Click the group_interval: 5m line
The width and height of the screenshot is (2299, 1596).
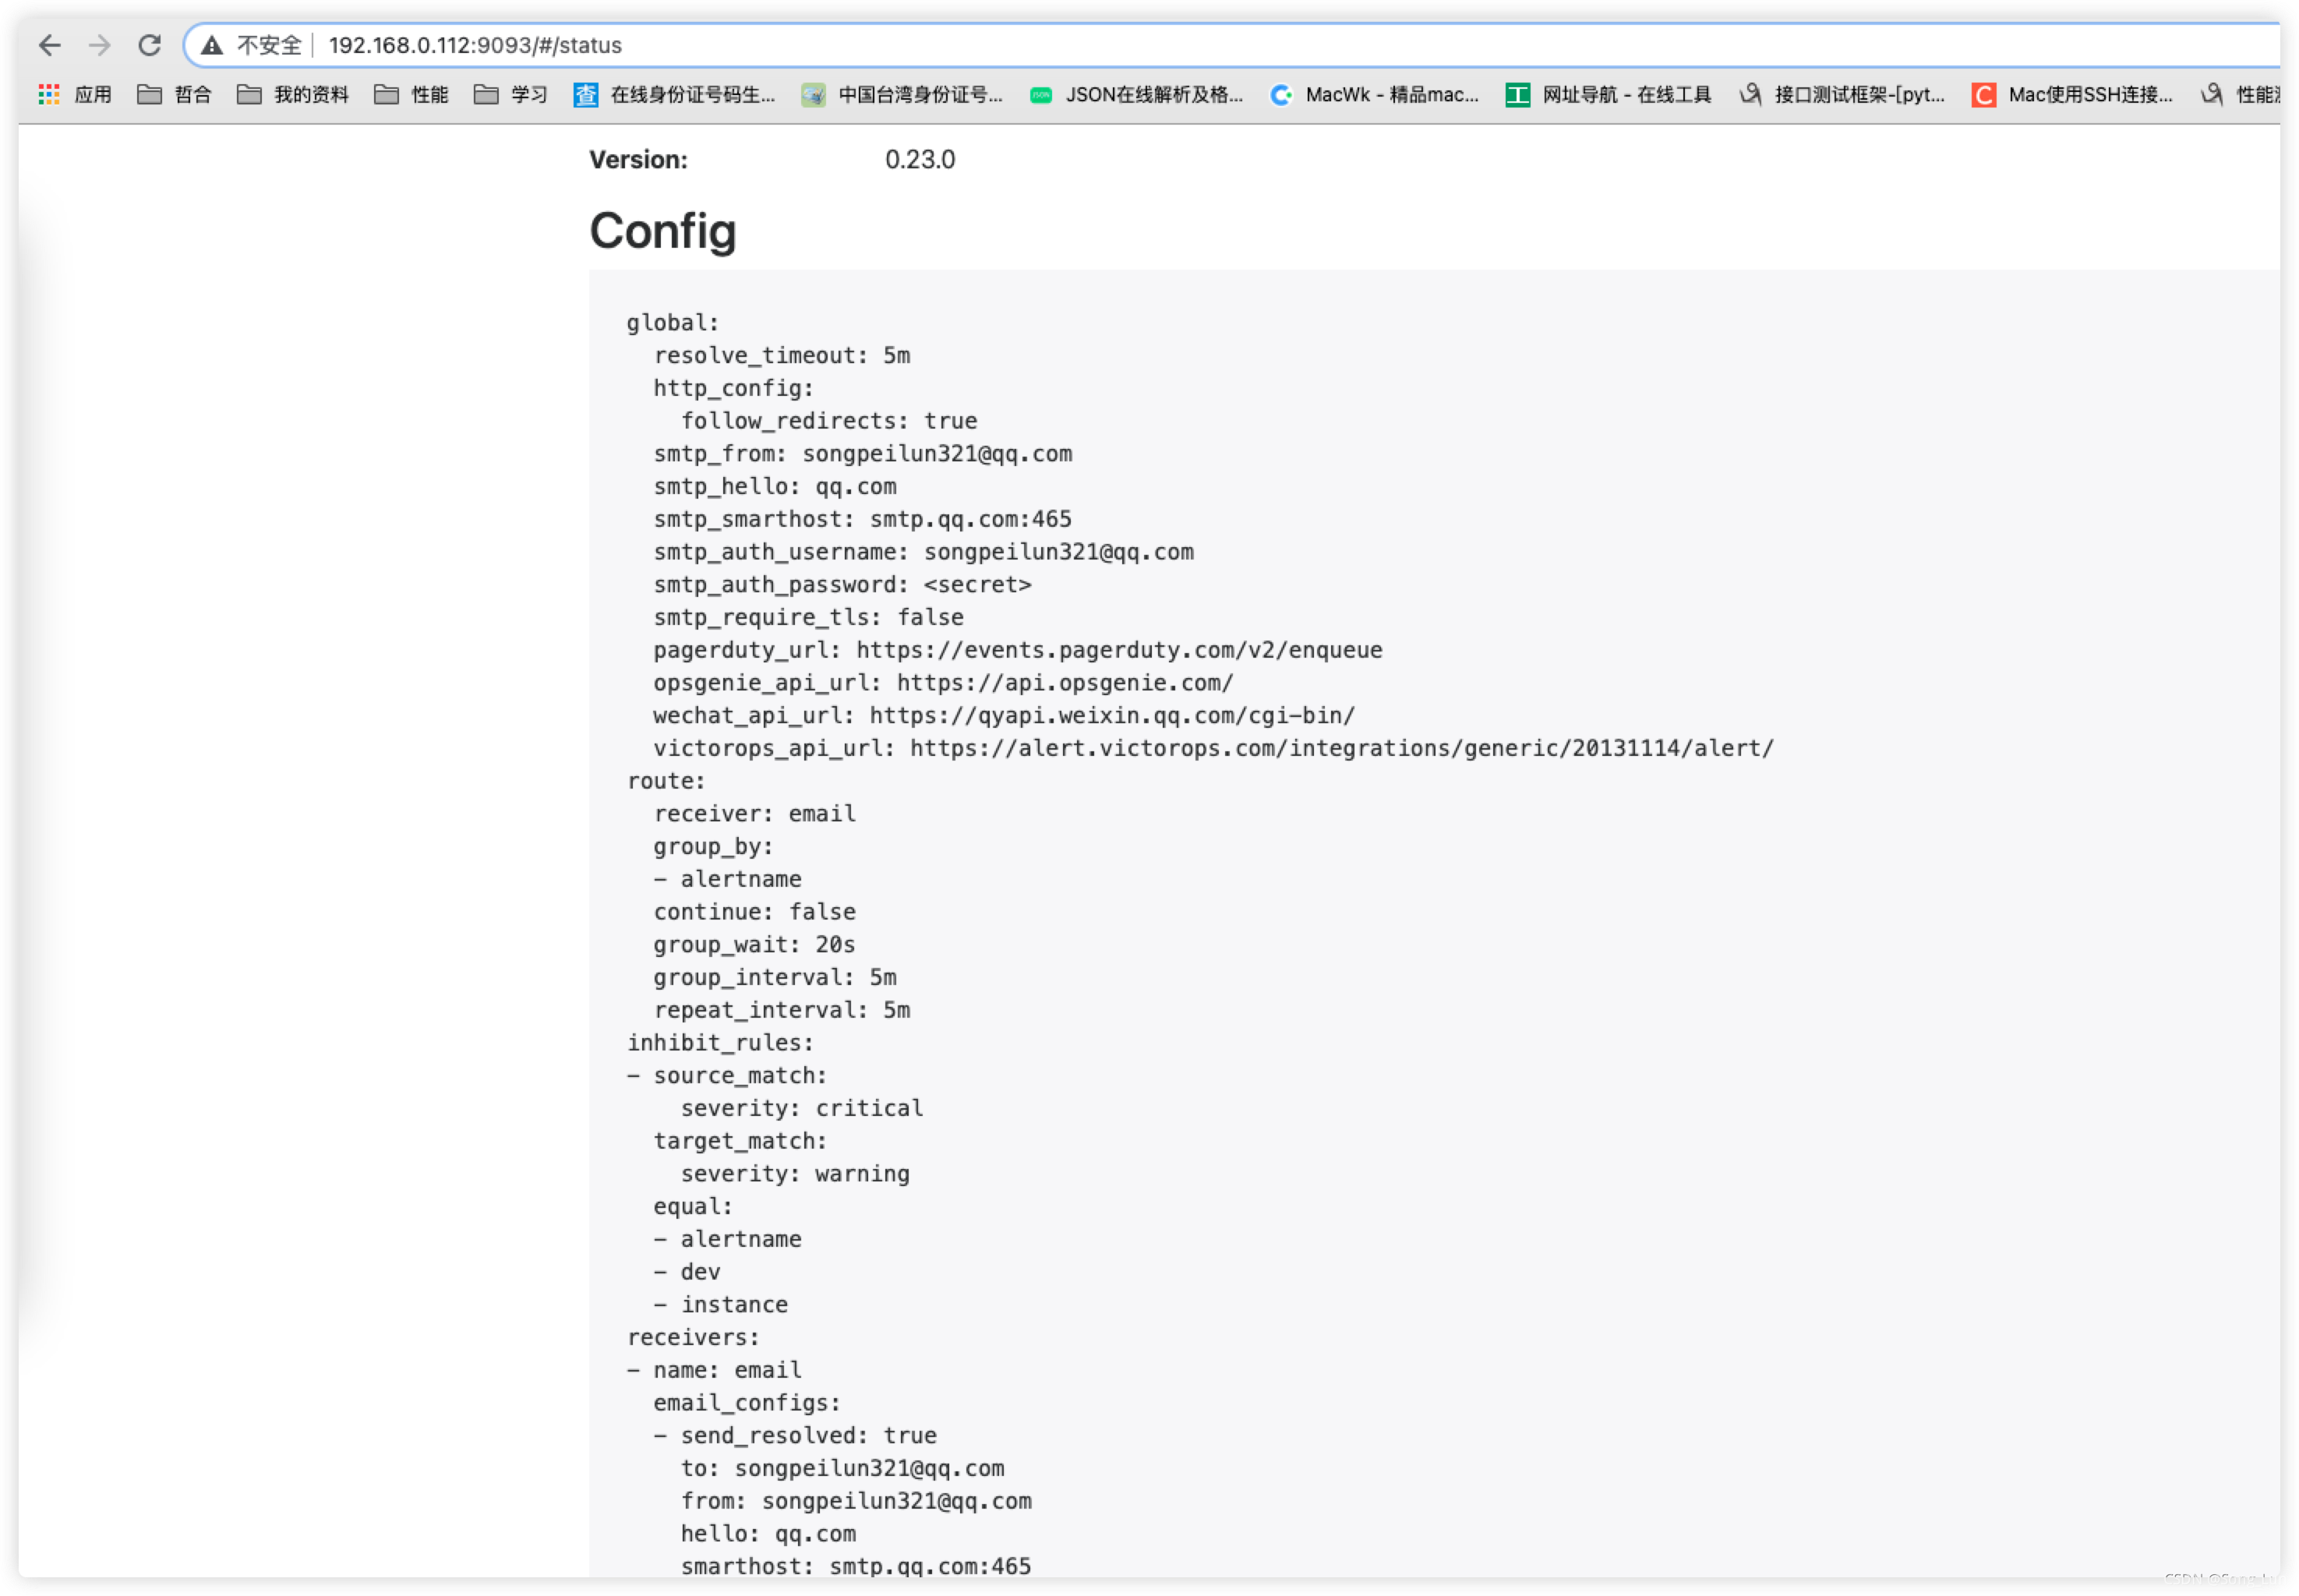click(x=775, y=977)
